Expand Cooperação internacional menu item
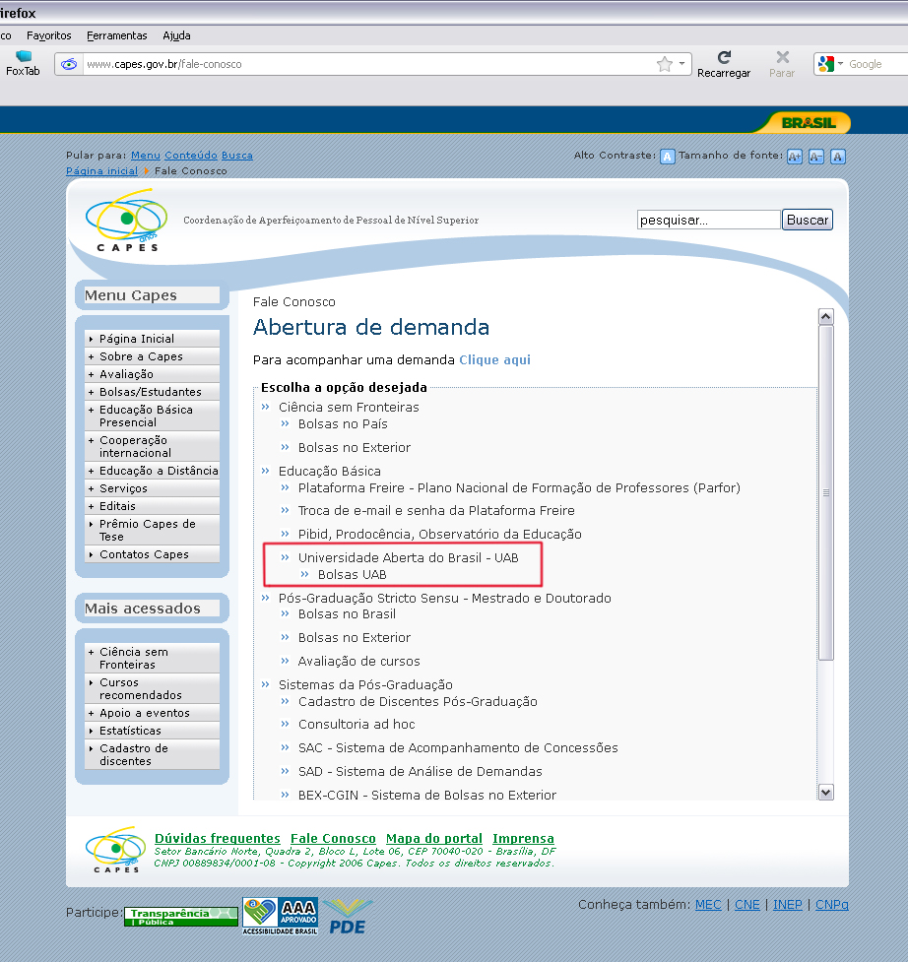 152,447
